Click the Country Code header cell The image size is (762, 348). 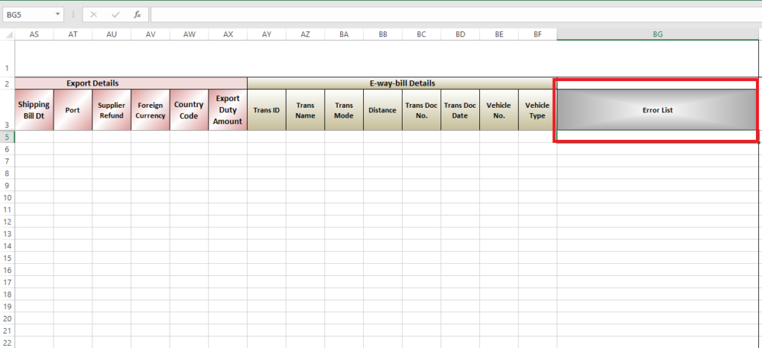[189, 110]
